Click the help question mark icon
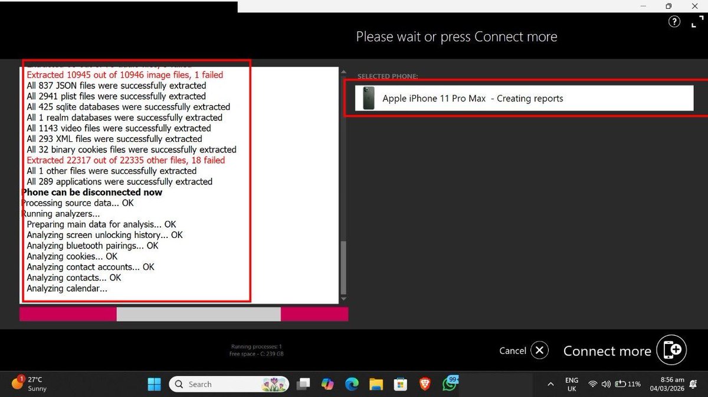 point(674,22)
